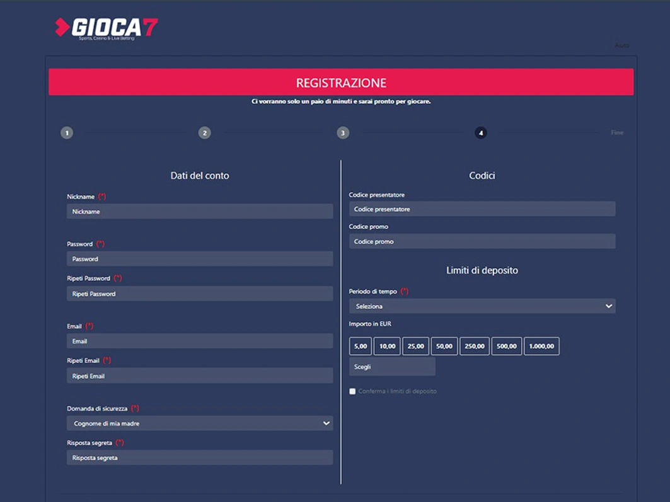
Task: Click the Risposta segreta field
Action: click(x=200, y=458)
